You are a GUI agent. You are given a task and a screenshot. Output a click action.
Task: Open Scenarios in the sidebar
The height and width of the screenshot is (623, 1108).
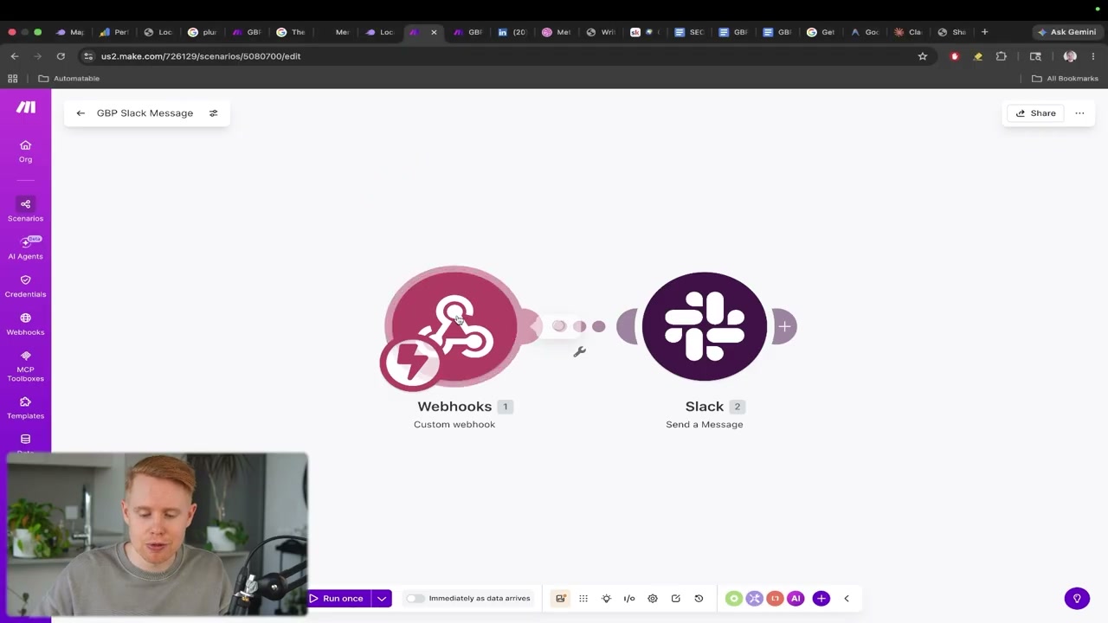tap(25, 210)
